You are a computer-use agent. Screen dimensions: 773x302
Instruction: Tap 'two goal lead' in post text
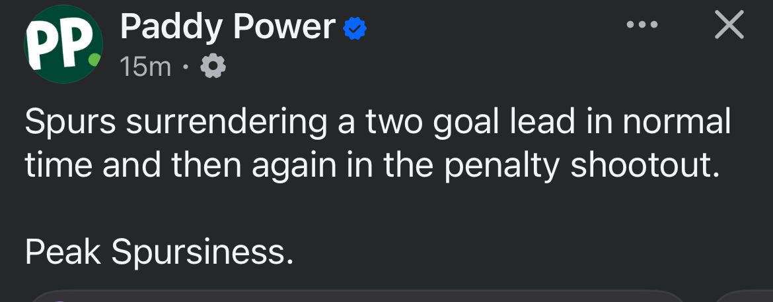[x=470, y=122]
